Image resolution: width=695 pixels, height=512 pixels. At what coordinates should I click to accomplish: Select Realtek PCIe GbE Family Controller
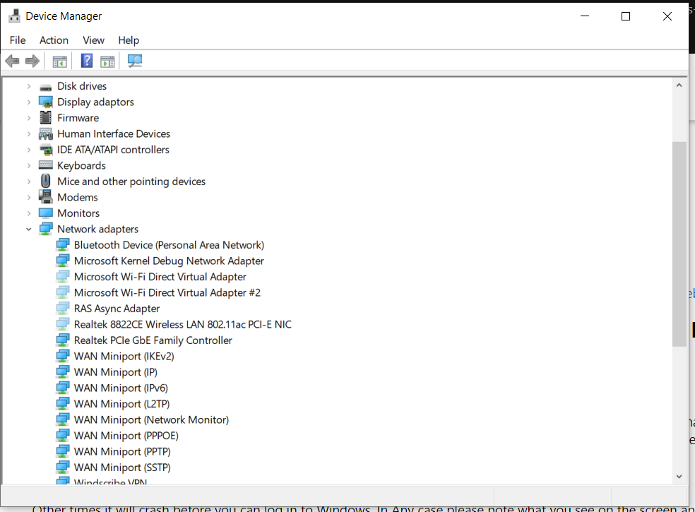(153, 340)
